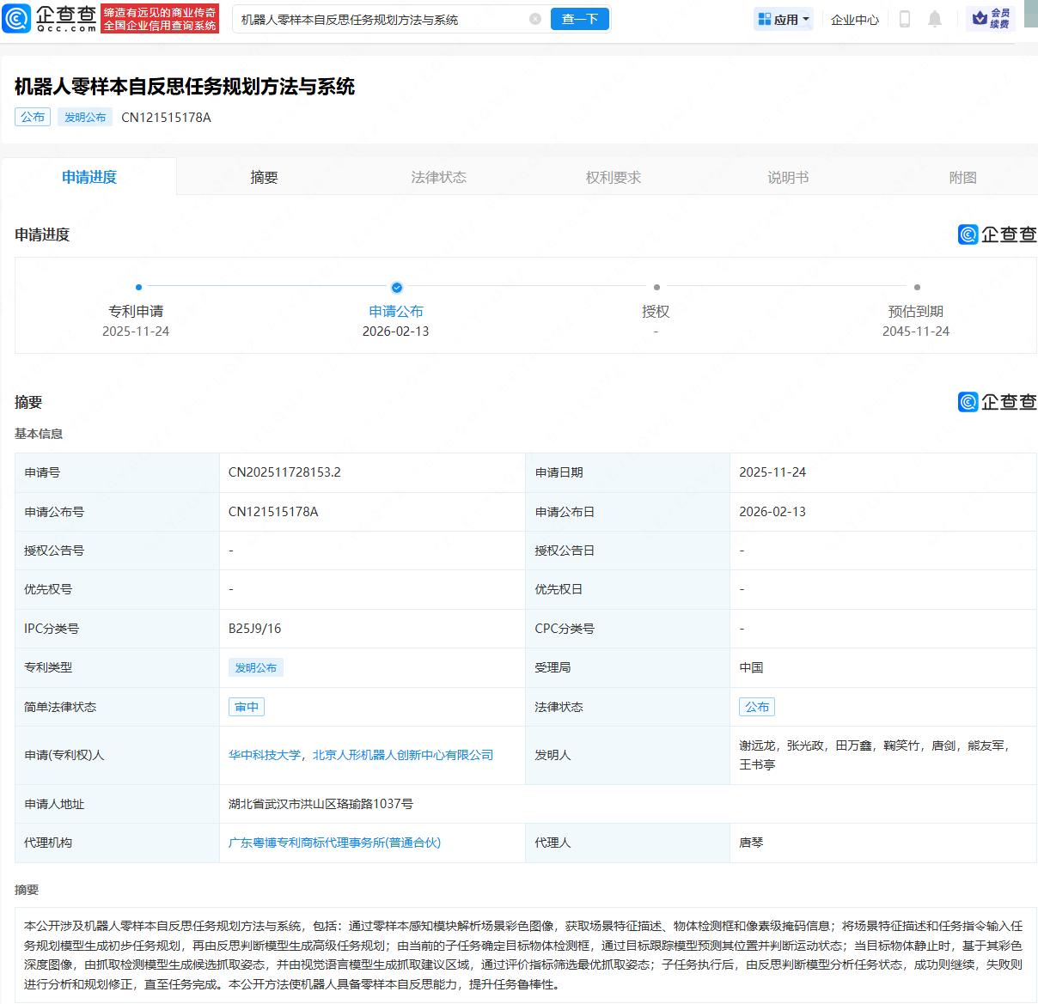1038x1004 pixels.
Task: Click the 查一下 search button
Action: tap(579, 18)
